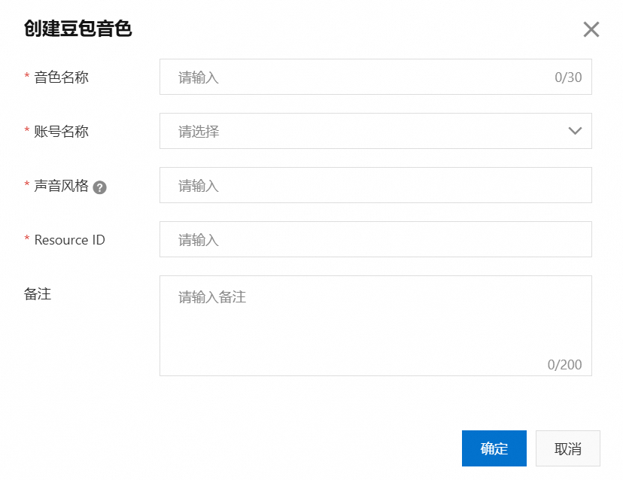Click the 0/200 character counter

564,364
